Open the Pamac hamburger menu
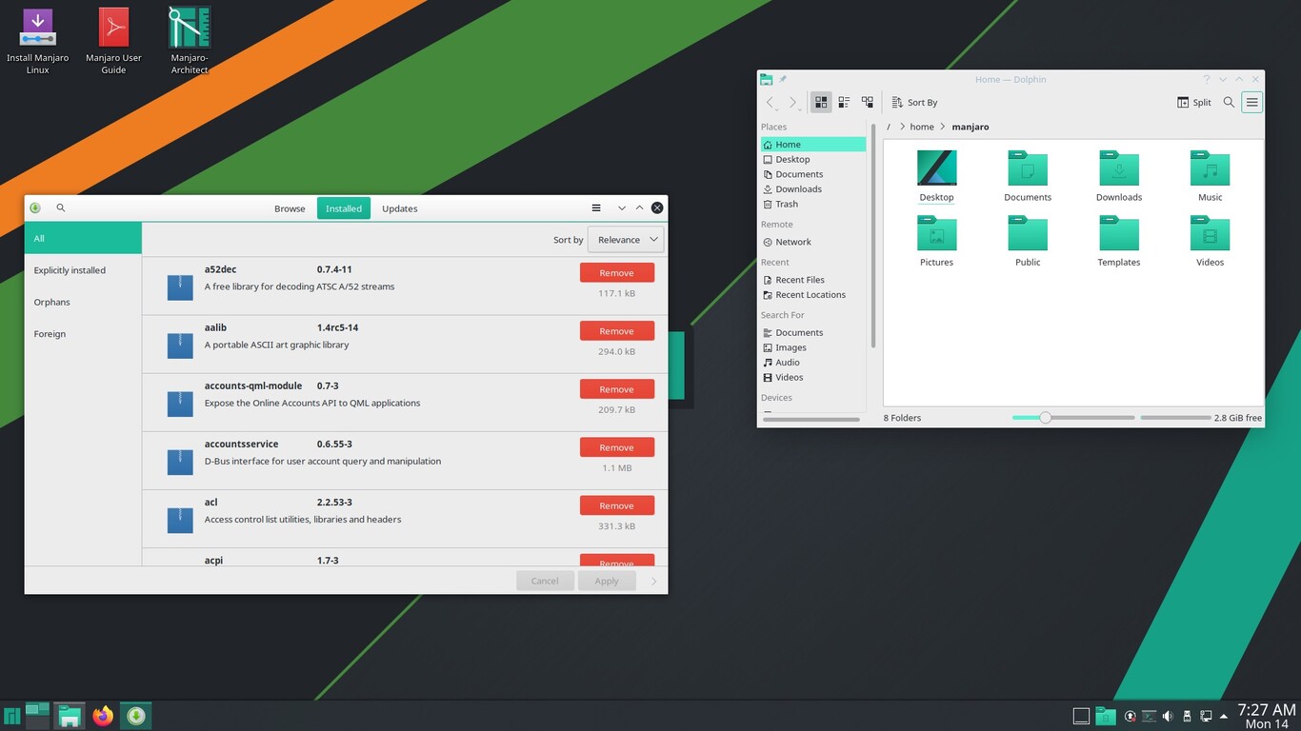 pos(596,207)
